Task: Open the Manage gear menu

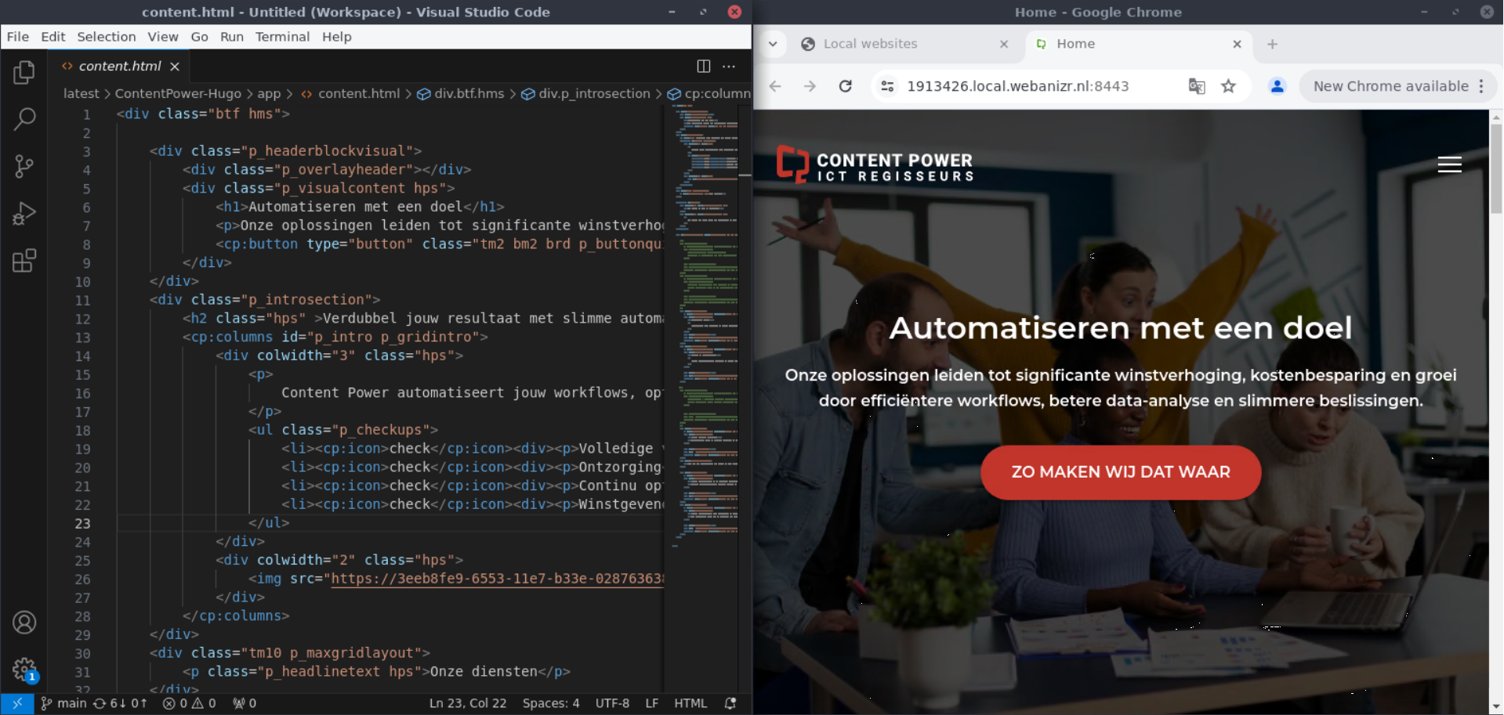Action: click(24, 670)
